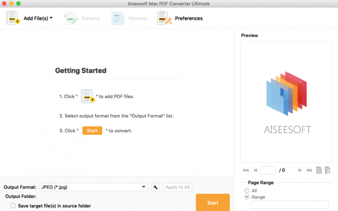Click the Rename PDF icon
Image resolution: width=338 pixels, height=211 pixels.
[x=71, y=18]
